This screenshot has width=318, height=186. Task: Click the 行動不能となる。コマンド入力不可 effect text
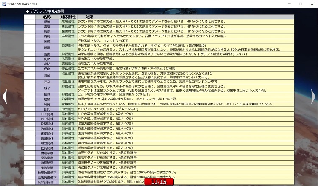click(104, 41)
